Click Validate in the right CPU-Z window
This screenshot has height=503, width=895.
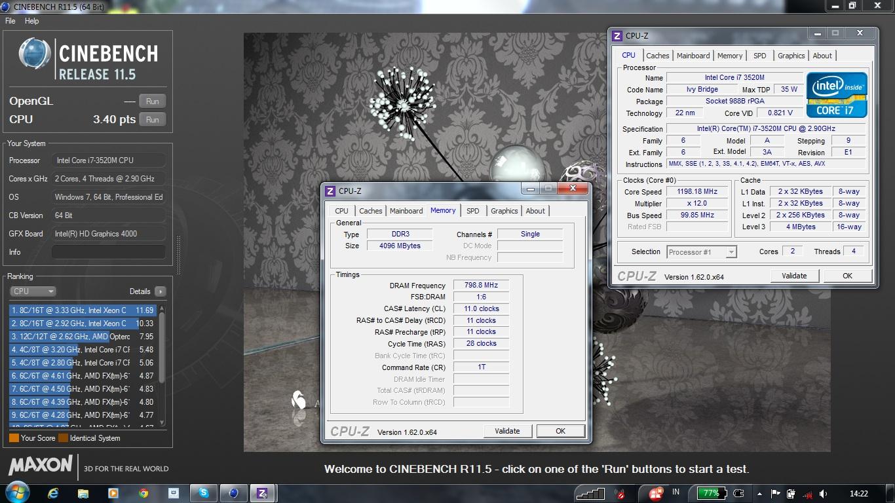point(794,276)
